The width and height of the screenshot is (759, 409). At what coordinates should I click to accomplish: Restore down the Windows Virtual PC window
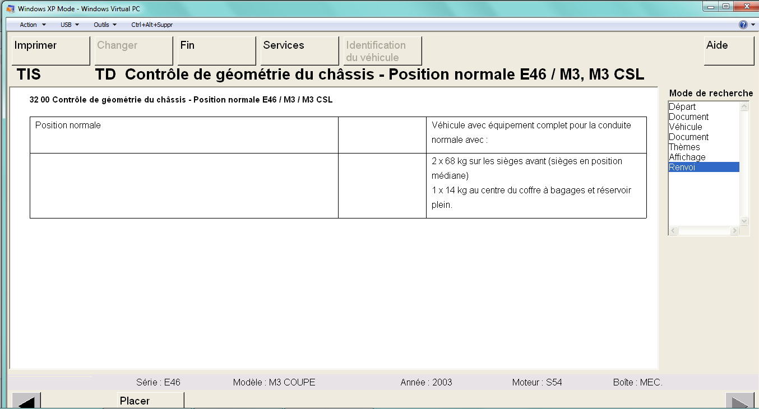725,7
